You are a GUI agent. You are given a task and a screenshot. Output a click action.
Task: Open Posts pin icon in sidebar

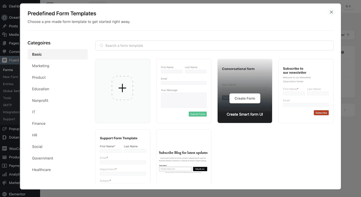4,26
